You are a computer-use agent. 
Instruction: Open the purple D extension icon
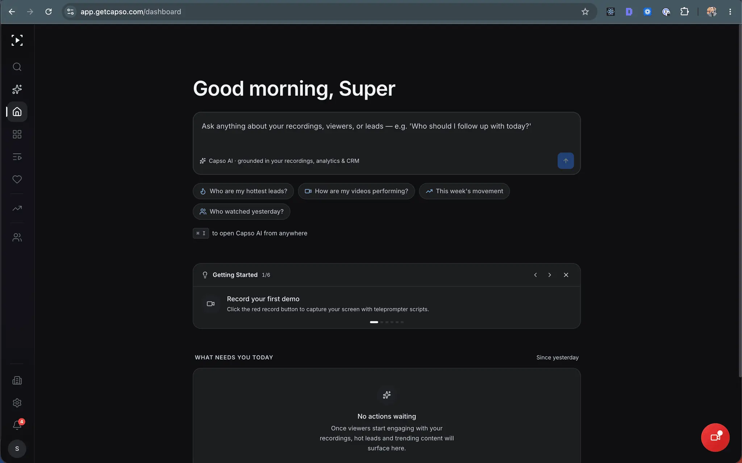click(x=629, y=12)
